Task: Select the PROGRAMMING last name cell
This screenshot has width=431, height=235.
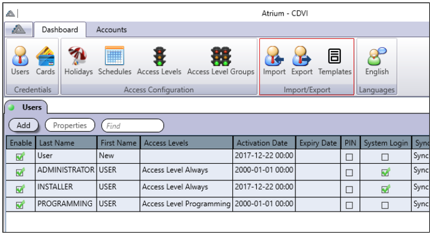Action: [x=66, y=204]
